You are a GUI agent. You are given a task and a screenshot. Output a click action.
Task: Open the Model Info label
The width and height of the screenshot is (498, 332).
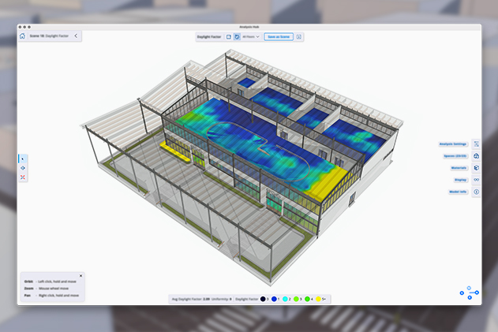458,192
